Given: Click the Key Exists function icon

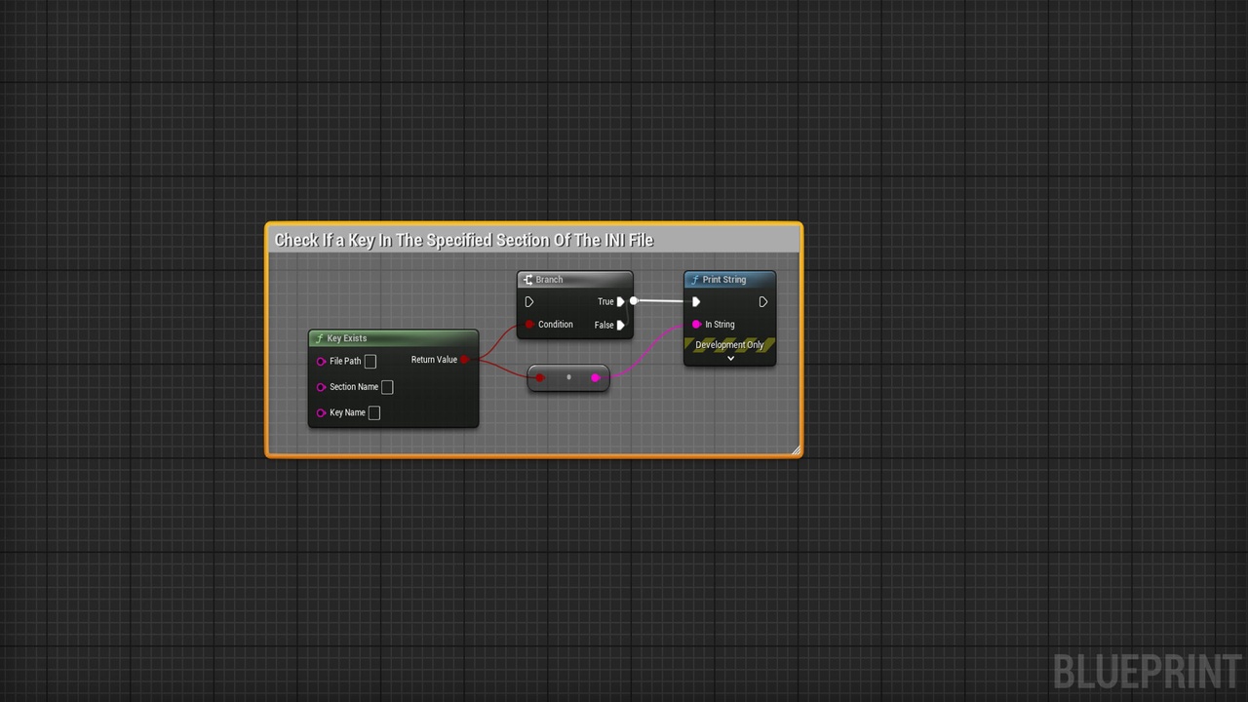Looking at the screenshot, I should [319, 338].
